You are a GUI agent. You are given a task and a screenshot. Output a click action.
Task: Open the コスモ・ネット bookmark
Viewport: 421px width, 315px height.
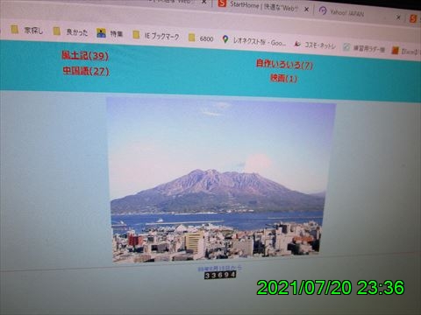[315, 45]
